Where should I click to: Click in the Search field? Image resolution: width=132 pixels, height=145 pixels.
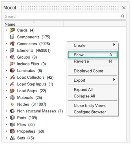62,16
